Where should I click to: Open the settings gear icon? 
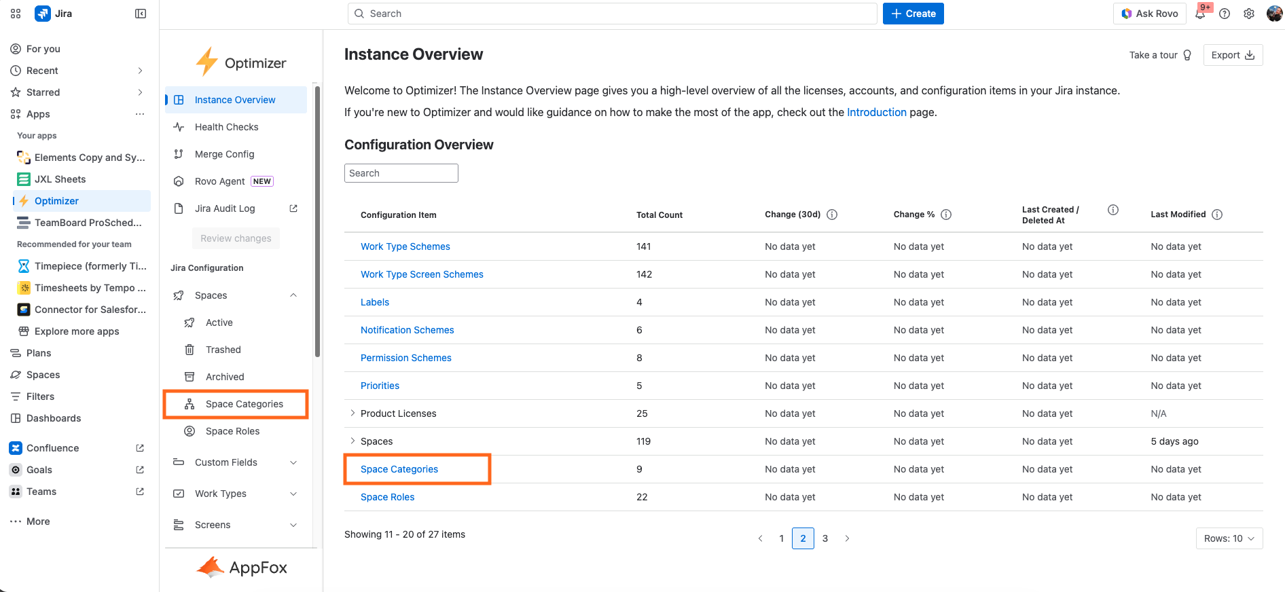click(1248, 14)
